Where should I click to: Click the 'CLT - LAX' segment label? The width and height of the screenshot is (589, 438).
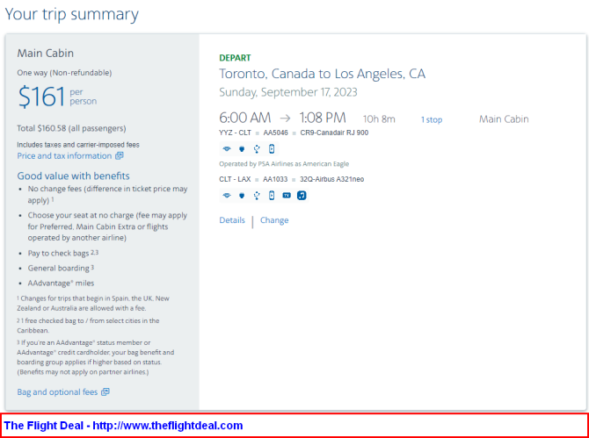point(235,179)
